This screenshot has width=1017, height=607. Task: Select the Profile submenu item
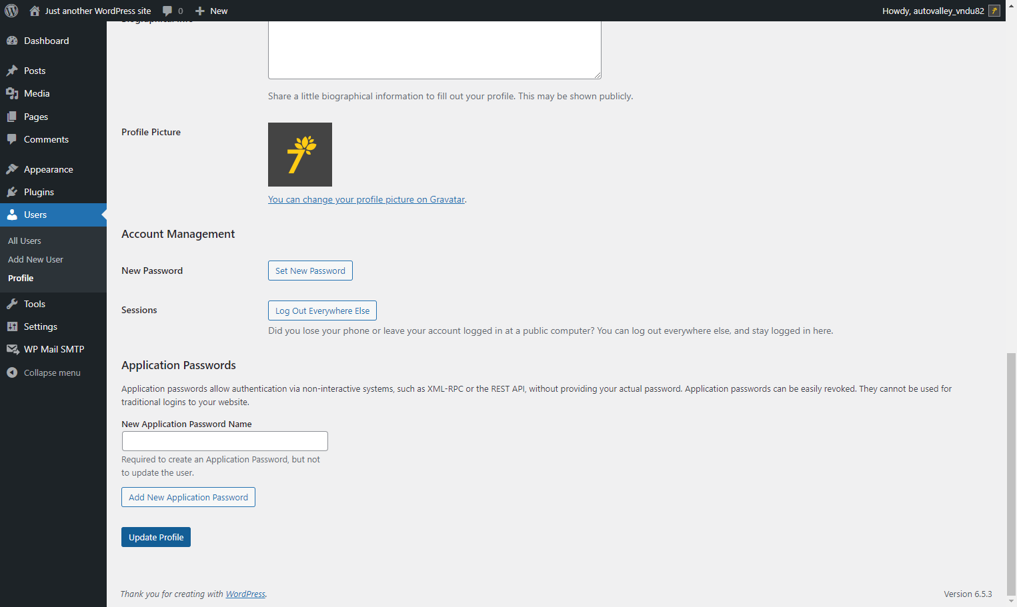pyautogui.click(x=21, y=278)
